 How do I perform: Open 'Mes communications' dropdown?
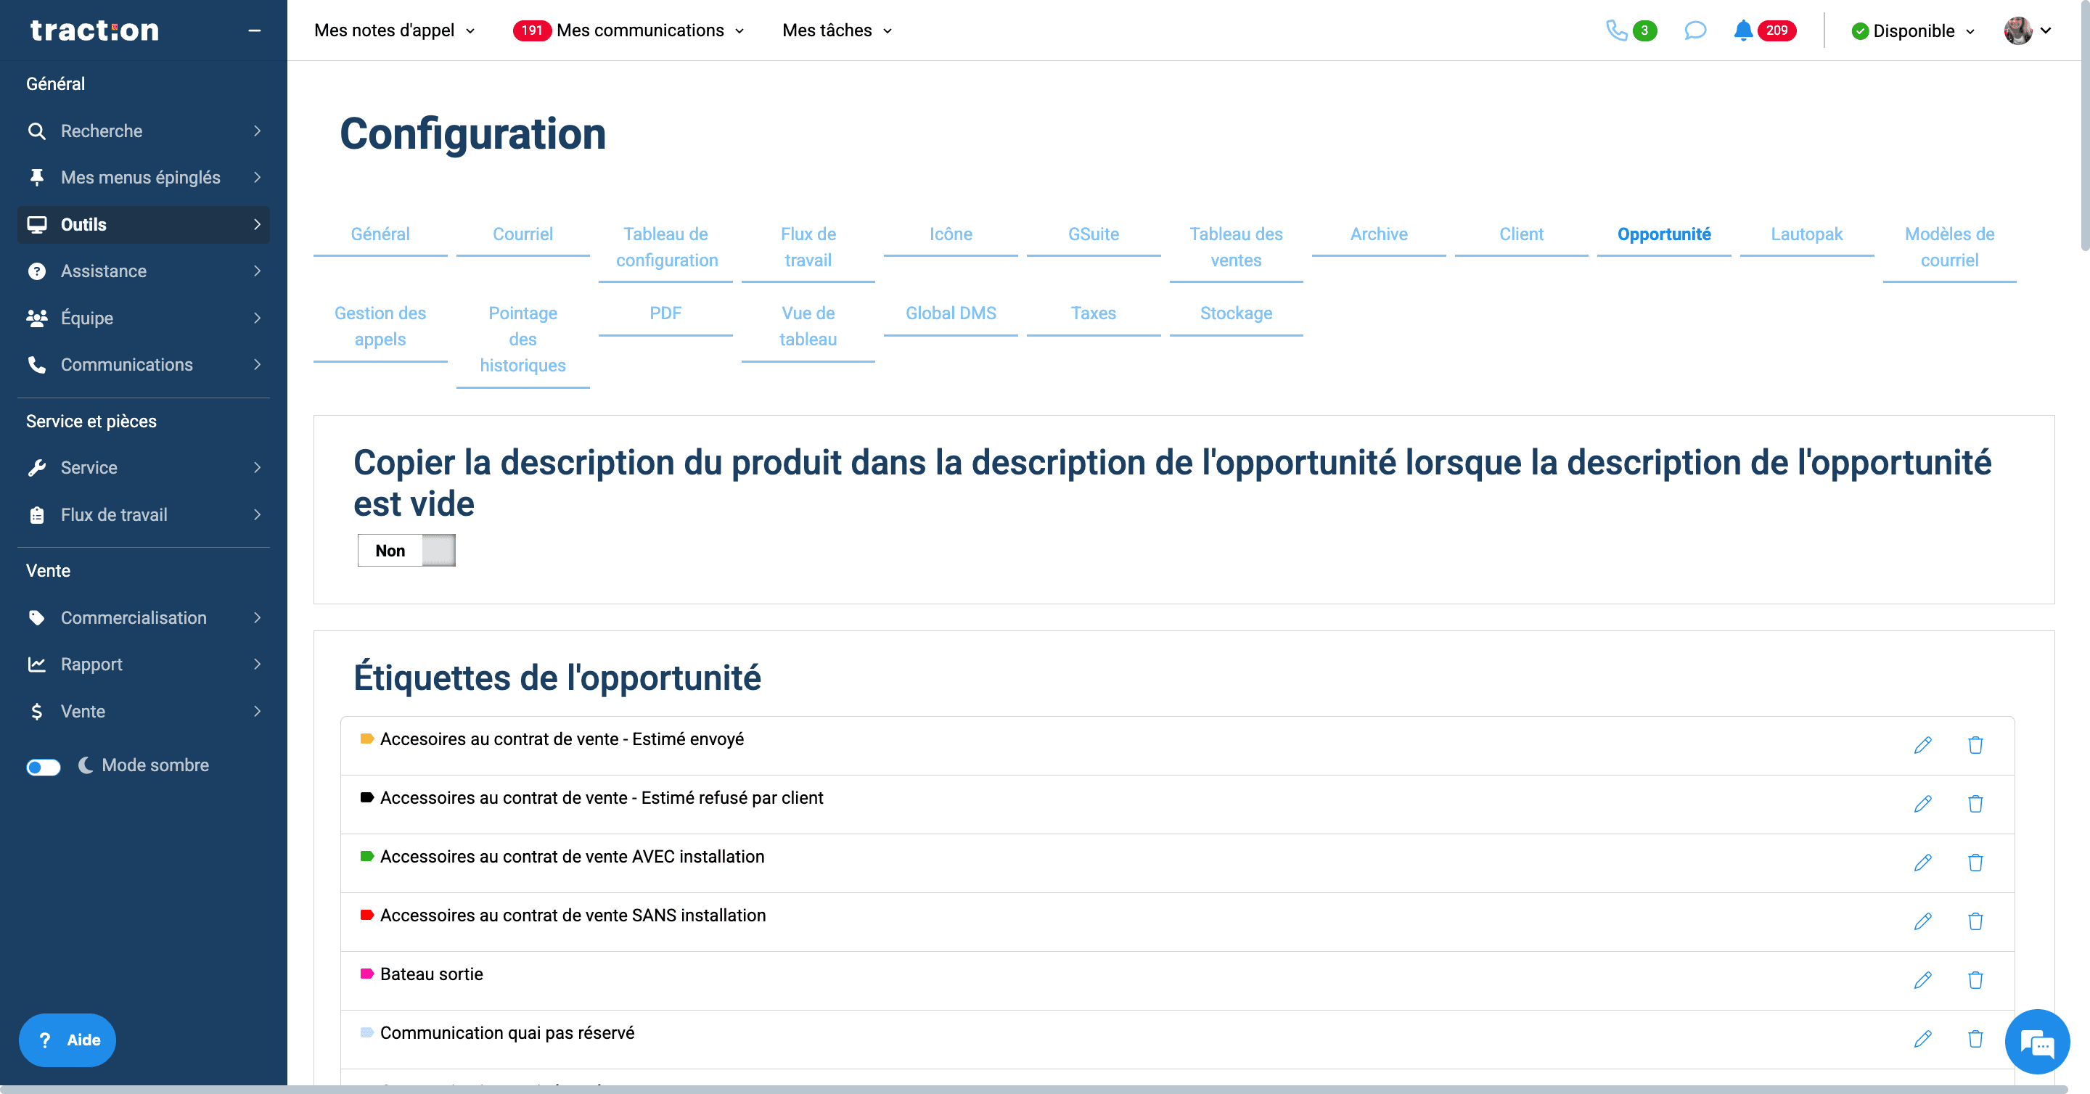(628, 30)
